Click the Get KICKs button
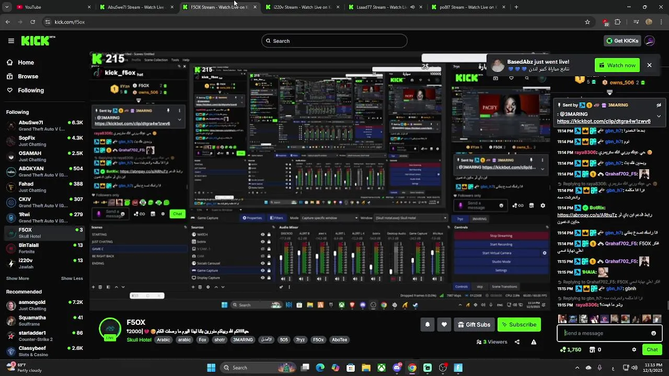 (622, 41)
